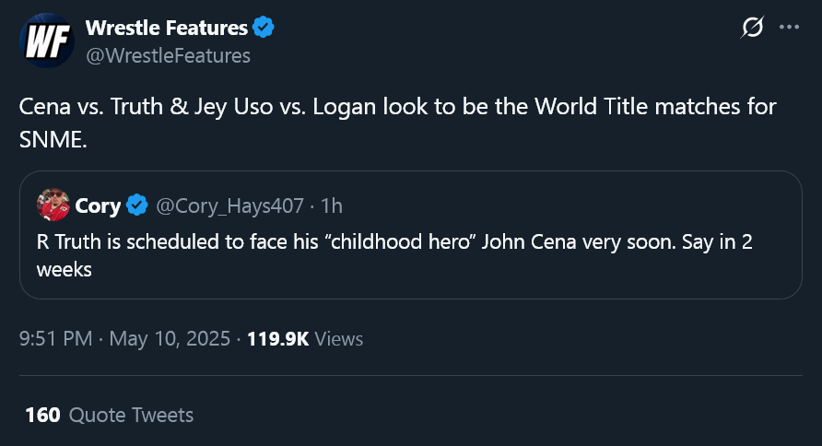Click the 1h timestamp on quoted tweet
This screenshot has width=822, height=446.
click(331, 205)
